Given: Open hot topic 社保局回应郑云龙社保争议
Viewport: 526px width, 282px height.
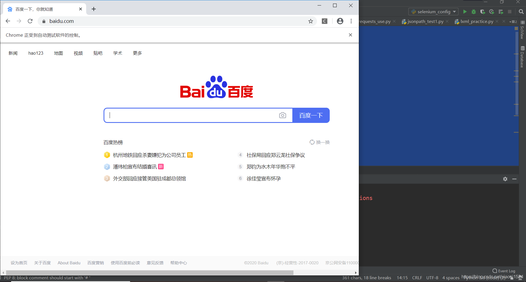Looking at the screenshot, I should tap(276, 155).
